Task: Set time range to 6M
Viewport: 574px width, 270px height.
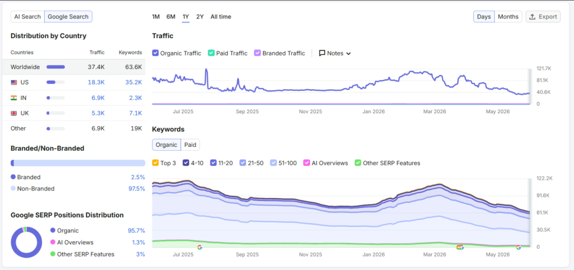Action: coord(171,17)
